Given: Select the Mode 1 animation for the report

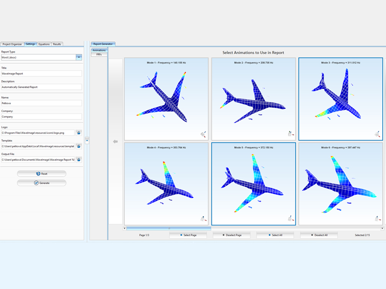Looking at the screenshot, I should (166, 99).
